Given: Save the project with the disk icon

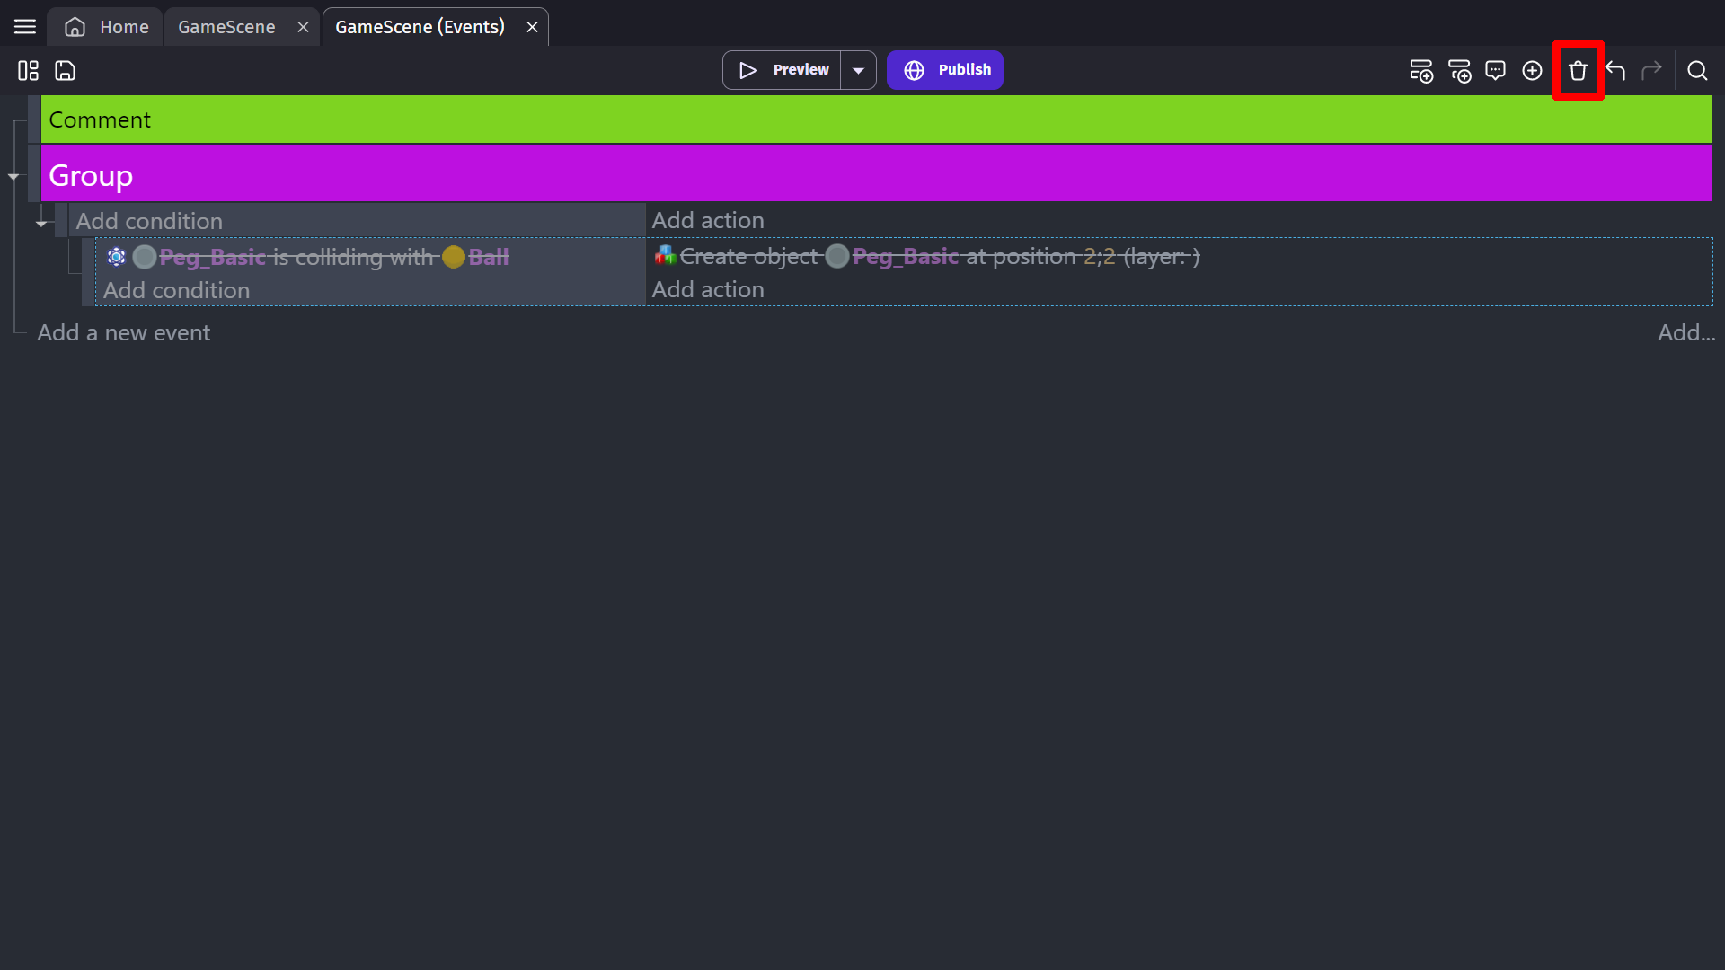Looking at the screenshot, I should [x=65, y=70].
